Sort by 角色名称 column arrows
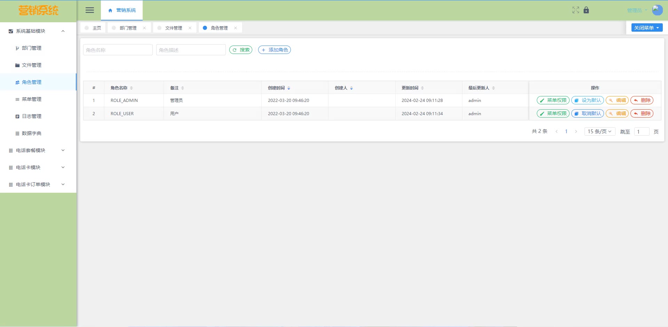Image resolution: width=668 pixels, height=327 pixels. [132, 88]
